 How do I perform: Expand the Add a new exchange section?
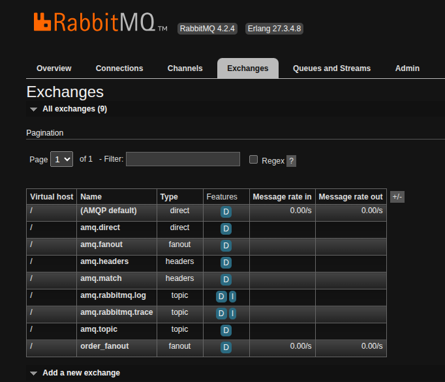(x=75, y=373)
